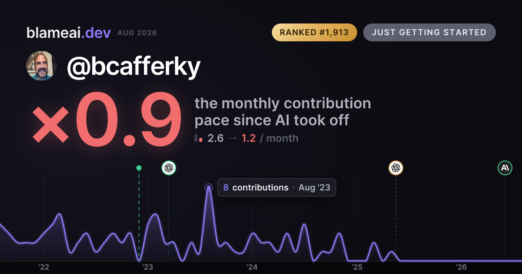
Task: Click the orange-ringed OpenAI logo marker in 2025
Action: [395, 168]
